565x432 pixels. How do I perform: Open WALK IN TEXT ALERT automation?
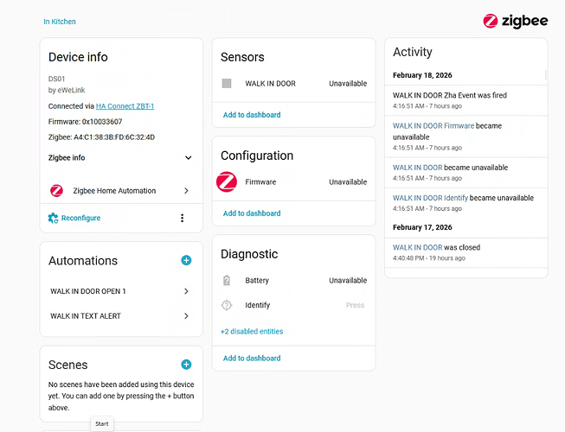coord(186,316)
